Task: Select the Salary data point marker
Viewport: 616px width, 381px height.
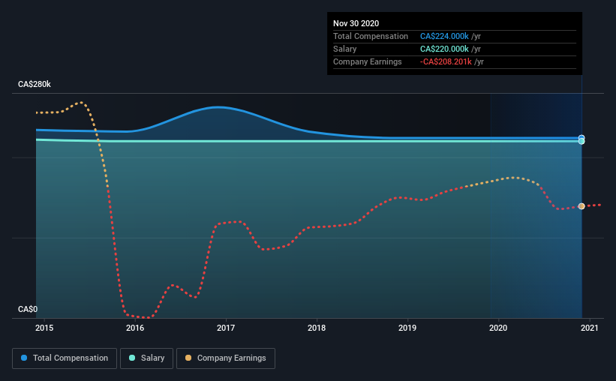Action: click(x=581, y=141)
